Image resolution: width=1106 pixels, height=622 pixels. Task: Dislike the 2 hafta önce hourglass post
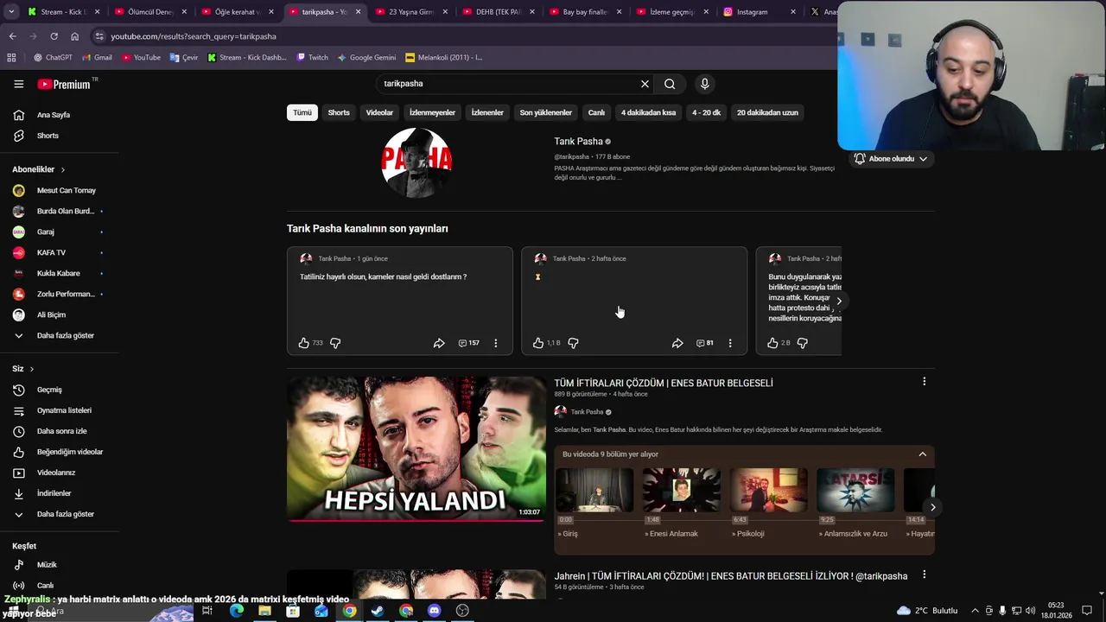(x=573, y=343)
